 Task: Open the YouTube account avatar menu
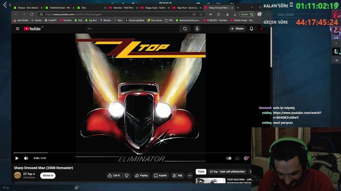[262, 29]
